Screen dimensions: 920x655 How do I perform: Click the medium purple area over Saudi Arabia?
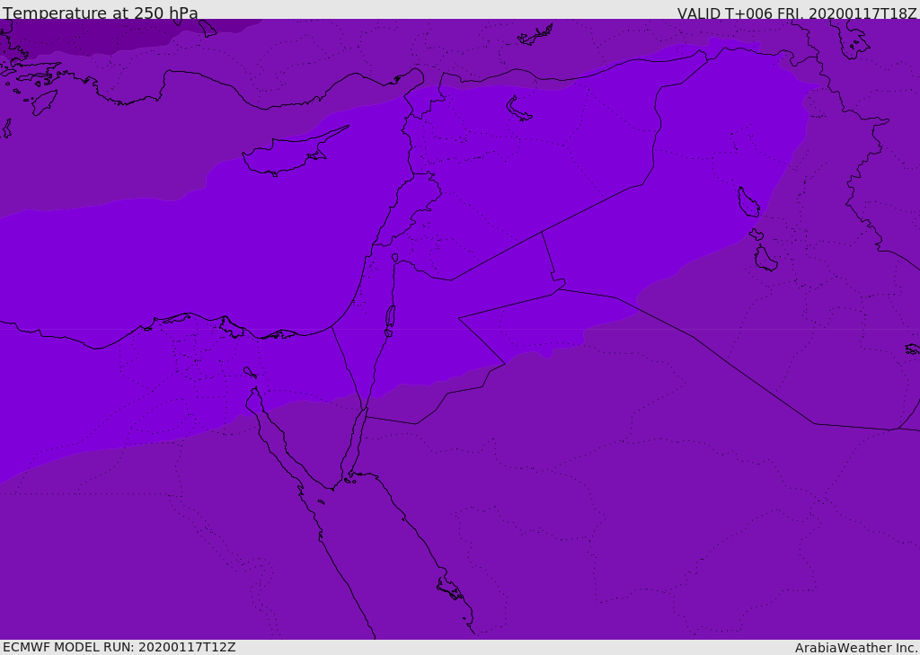(587, 499)
